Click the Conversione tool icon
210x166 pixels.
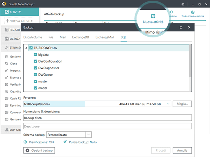[7, 113]
